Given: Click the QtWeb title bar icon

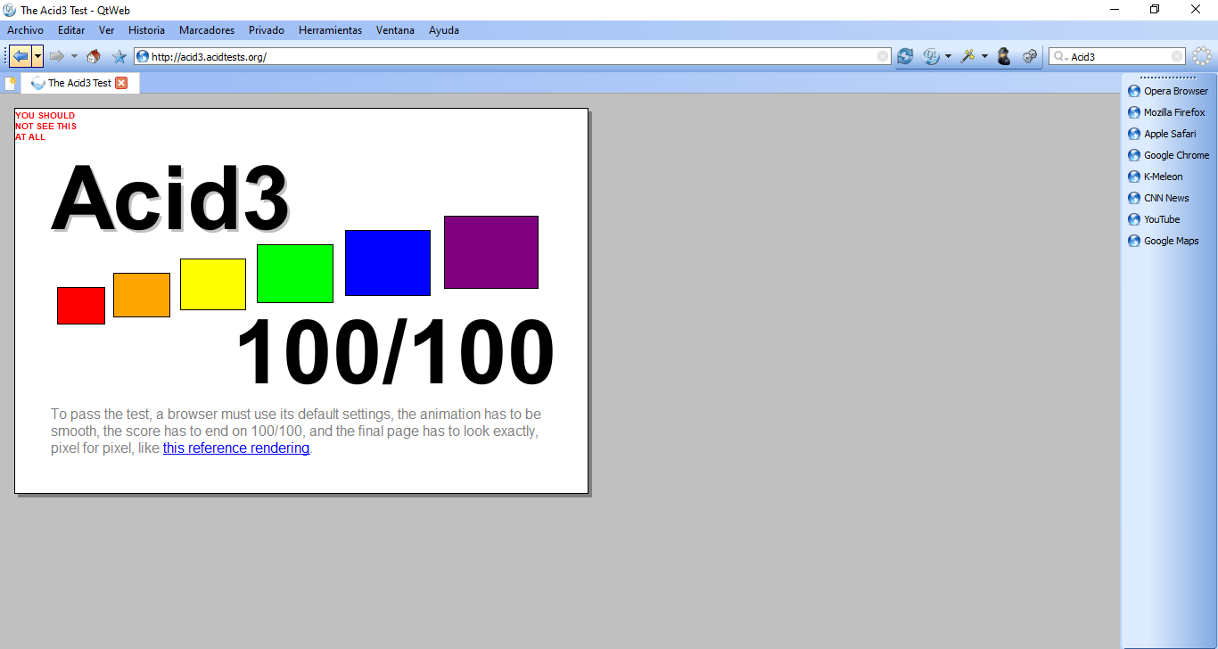Looking at the screenshot, I should tap(10, 10).
